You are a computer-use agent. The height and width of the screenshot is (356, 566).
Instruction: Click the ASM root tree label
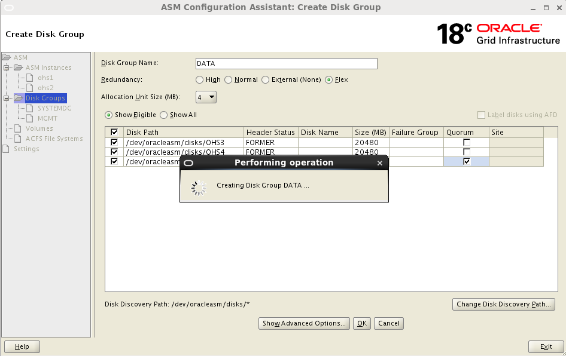(x=20, y=57)
